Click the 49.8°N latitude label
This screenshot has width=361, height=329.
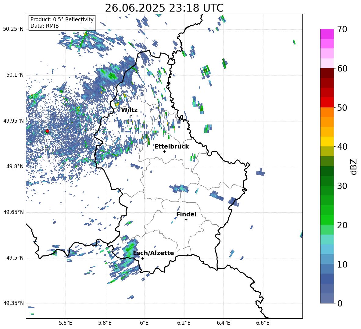tap(15, 166)
